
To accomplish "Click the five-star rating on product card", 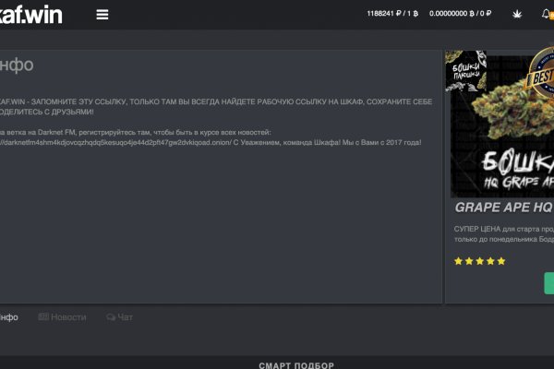I will coord(480,261).
